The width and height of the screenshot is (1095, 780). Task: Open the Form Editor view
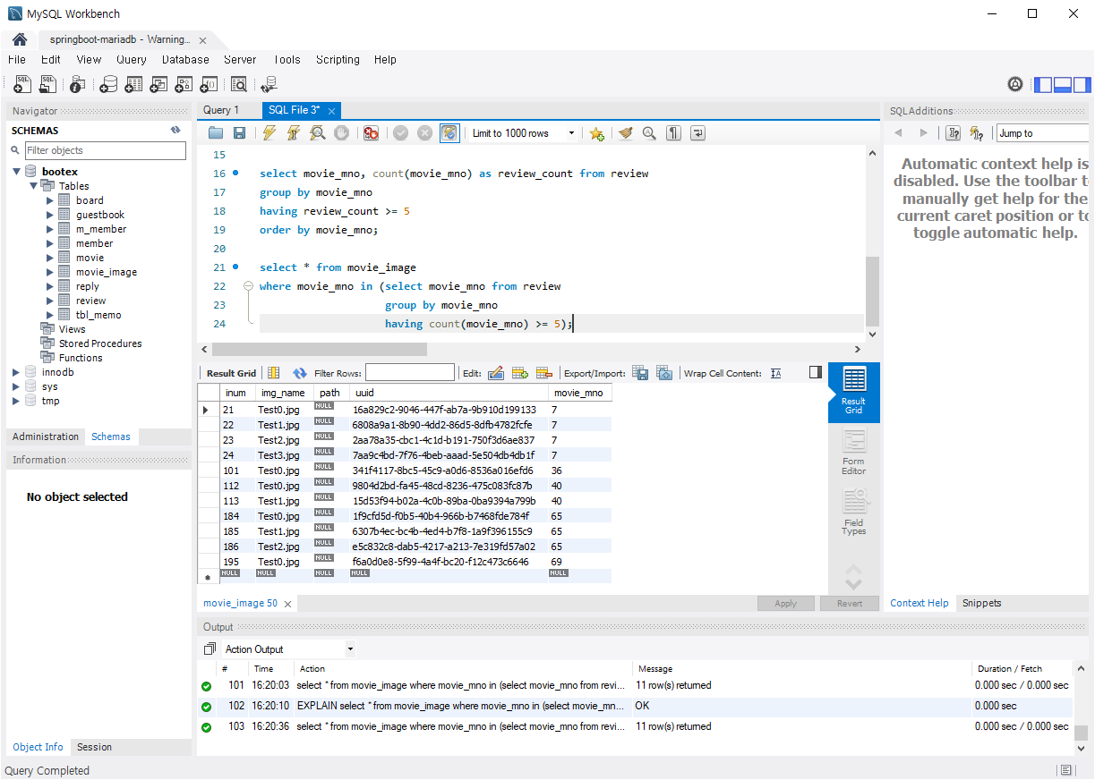pyautogui.click(x=854, y=453)
